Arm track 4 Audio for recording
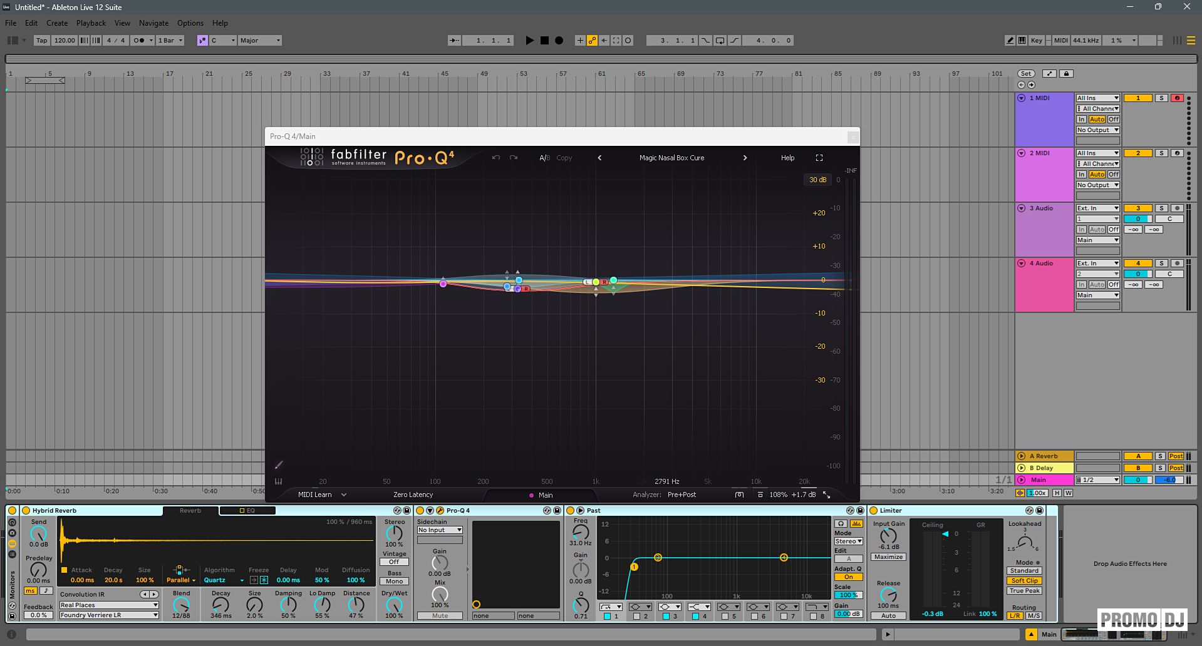The width and height of the screenshot is (1202, 646). pyautogui.click(x=1177, y=264)
